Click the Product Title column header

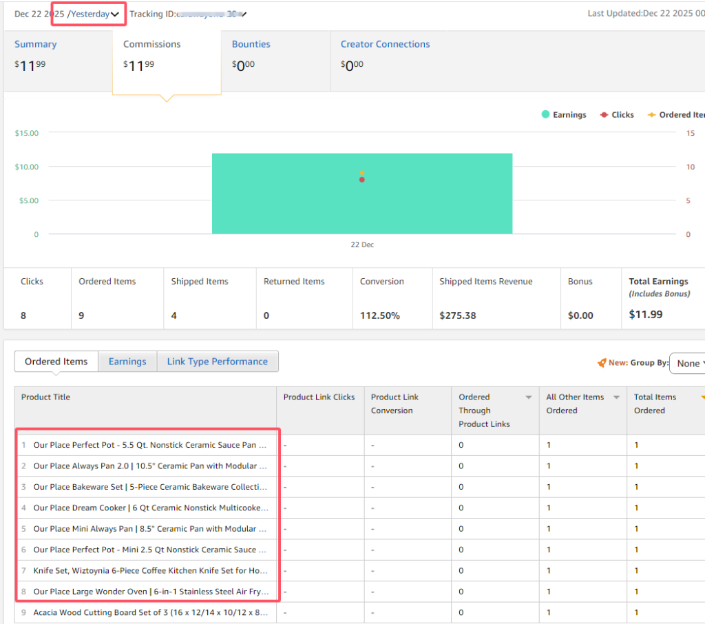click(x=45, y=397)
